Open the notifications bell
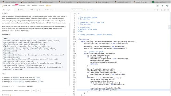This screenshot has height=96, width=171. click(x=162, y=6)
